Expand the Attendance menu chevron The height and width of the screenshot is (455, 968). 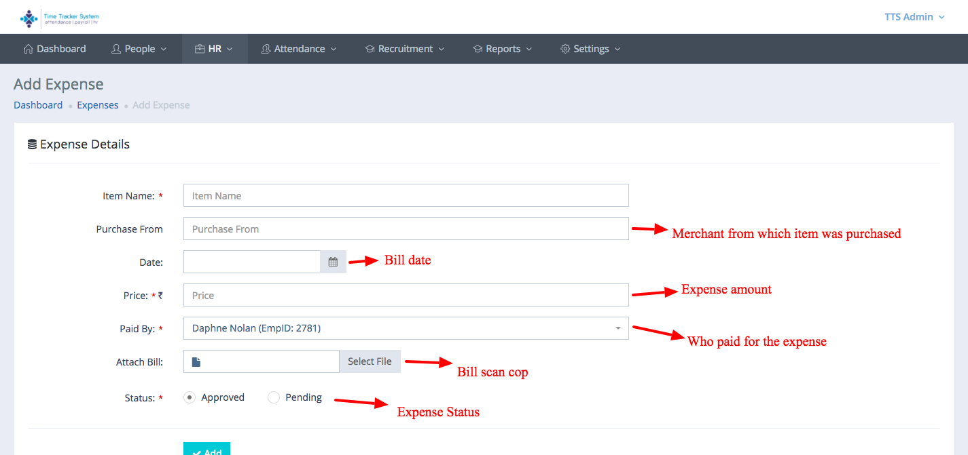pyautogui.click(x=333, y=49)
